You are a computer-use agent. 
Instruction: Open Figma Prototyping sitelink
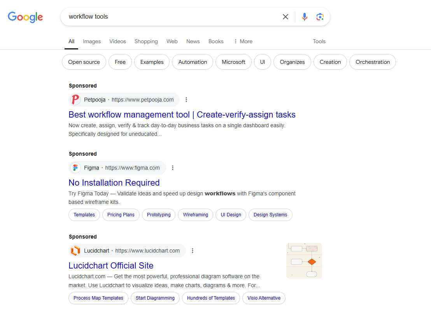(159, 215)
